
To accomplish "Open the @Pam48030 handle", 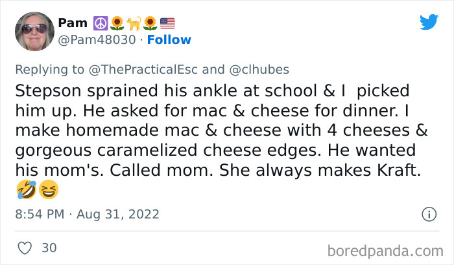I will pos(97,40).
